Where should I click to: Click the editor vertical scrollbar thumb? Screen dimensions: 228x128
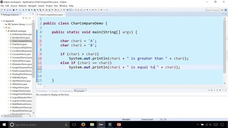[x=224, y=47]
